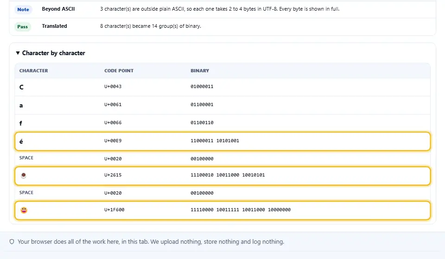Click the Note badge beside Beyond ASCII
Screen dimensions: 445x259
pyautogui.click(x=23, y=9)
